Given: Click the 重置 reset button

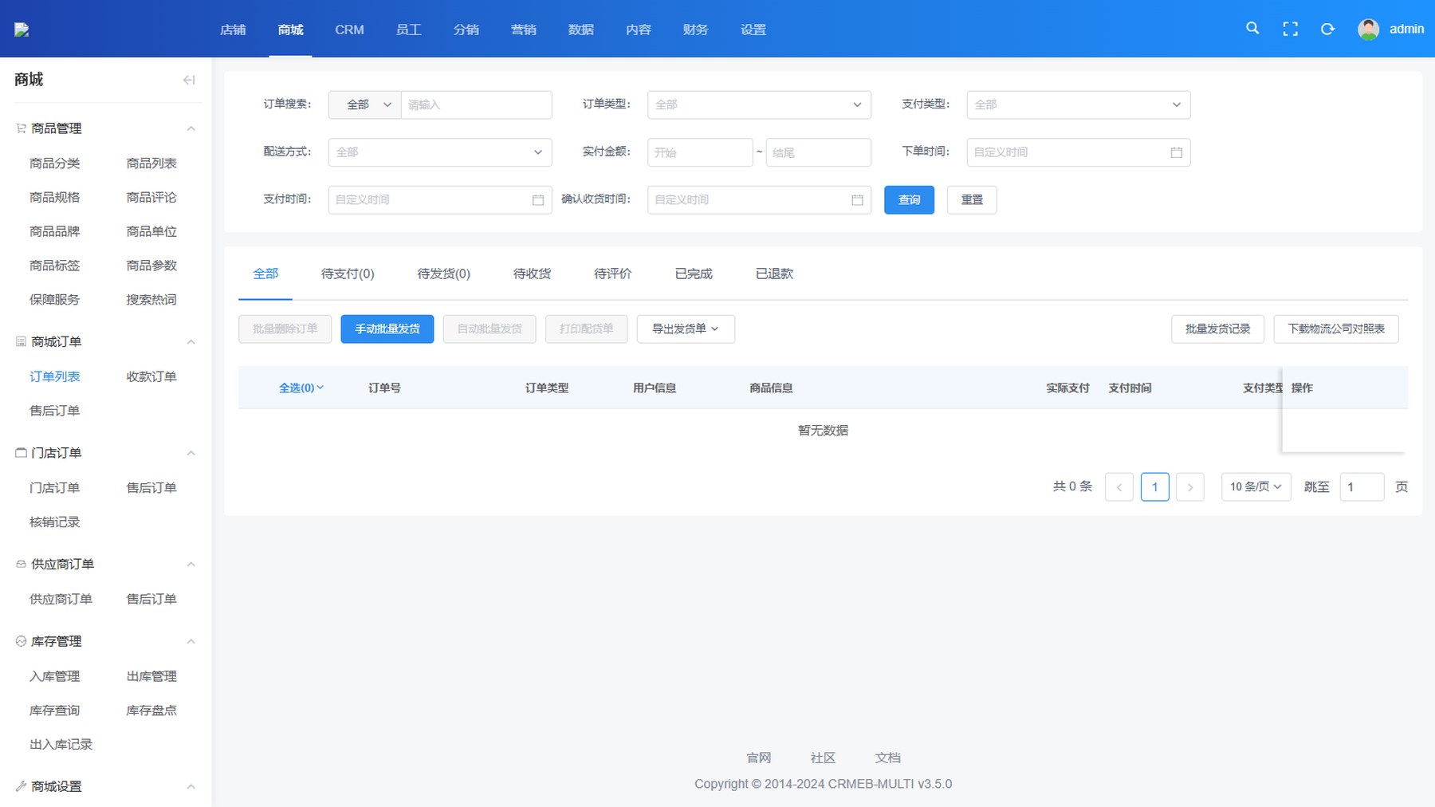Looking at the screenshot, I should click(x=972, y=200).
